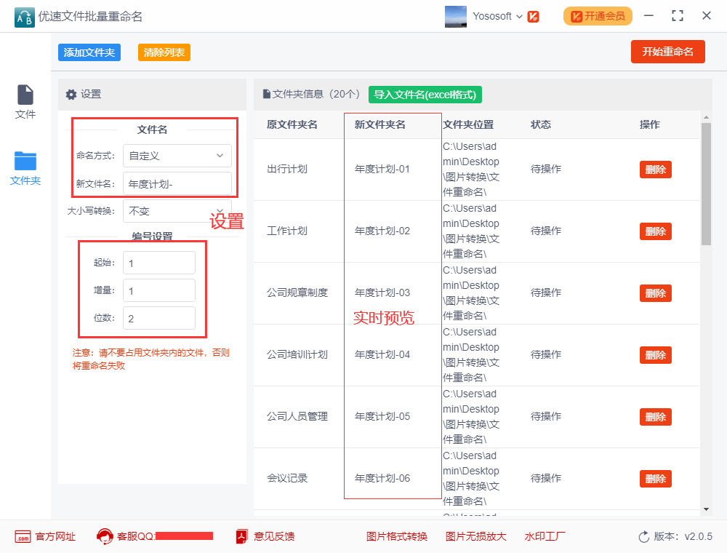Select the 文件夹 folder icon in sidebar

[x=25, y=161]
